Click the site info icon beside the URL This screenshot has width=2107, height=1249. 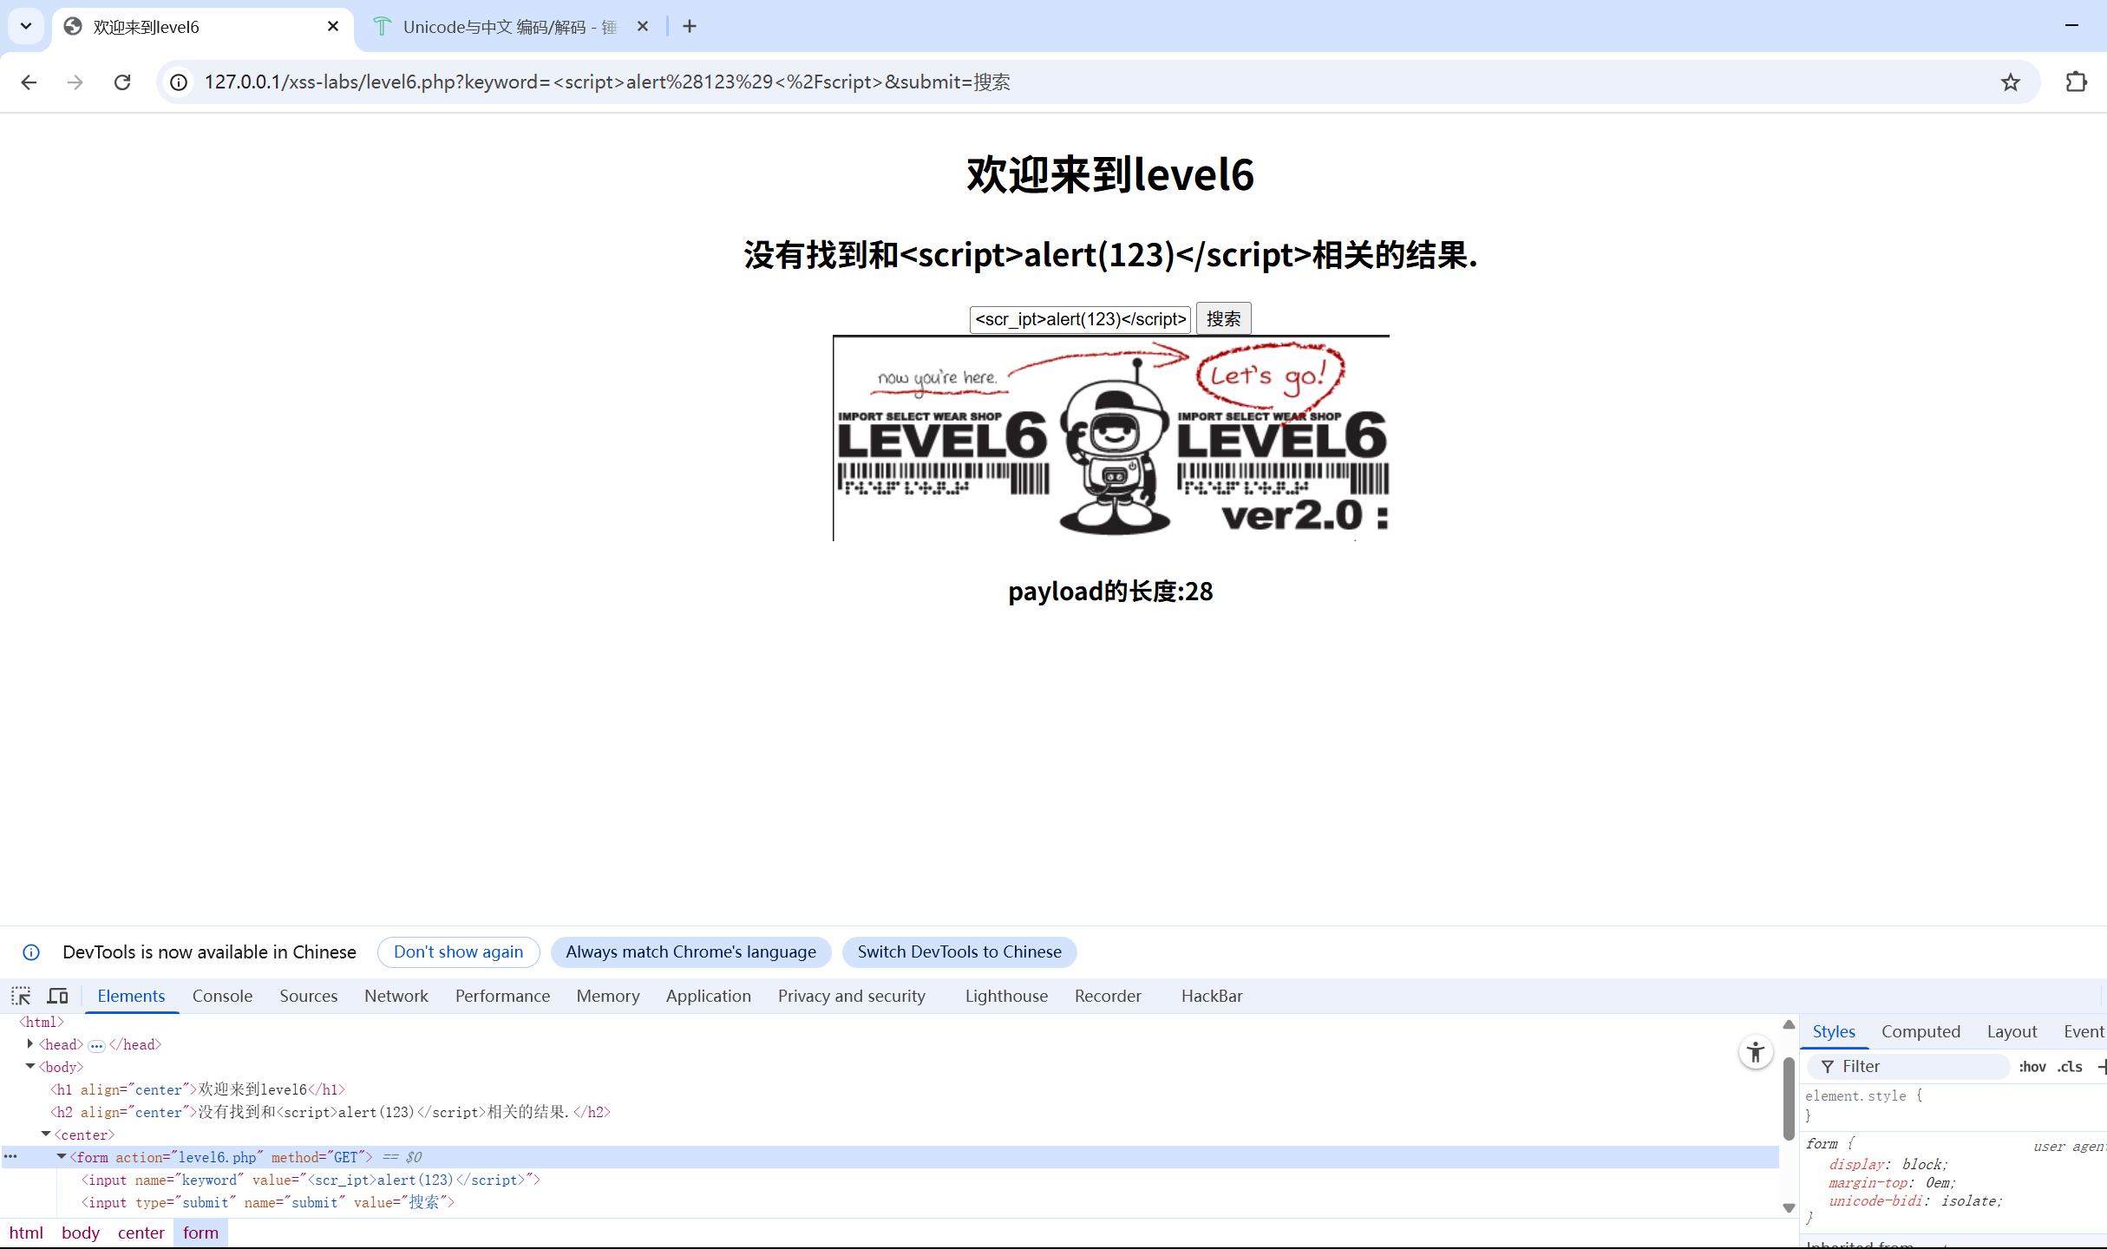[178, 82]
